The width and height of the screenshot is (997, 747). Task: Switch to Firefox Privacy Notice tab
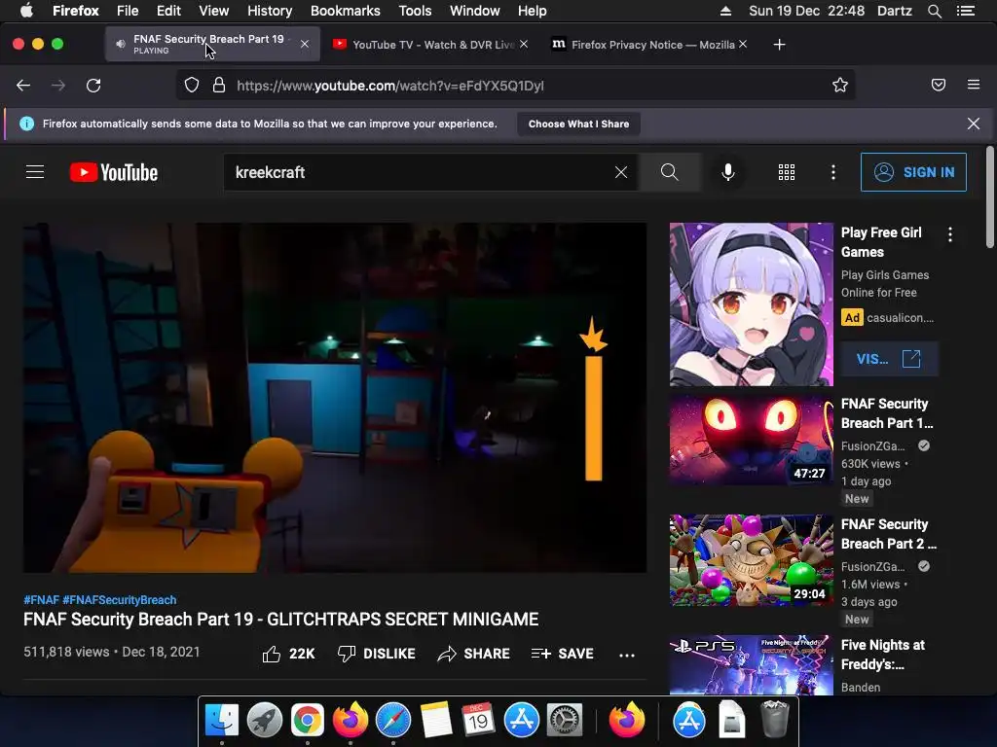pyautogui.click(x=649, y=45)
